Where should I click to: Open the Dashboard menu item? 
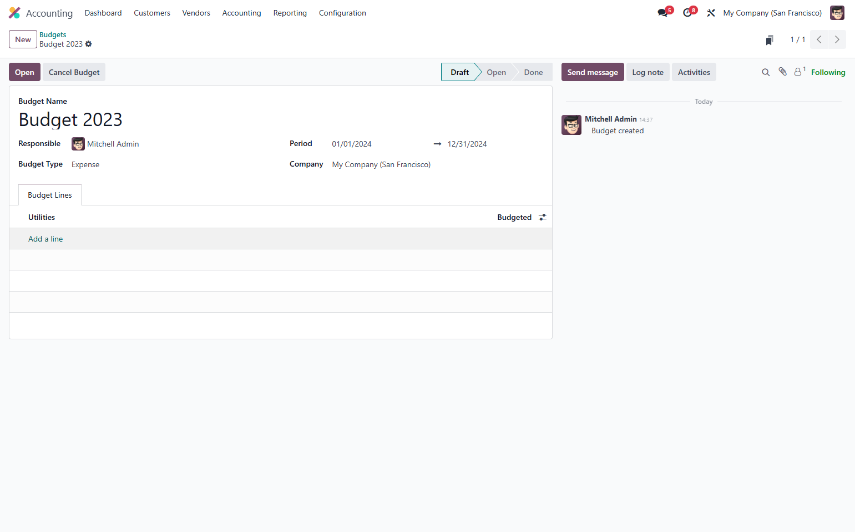103,13
